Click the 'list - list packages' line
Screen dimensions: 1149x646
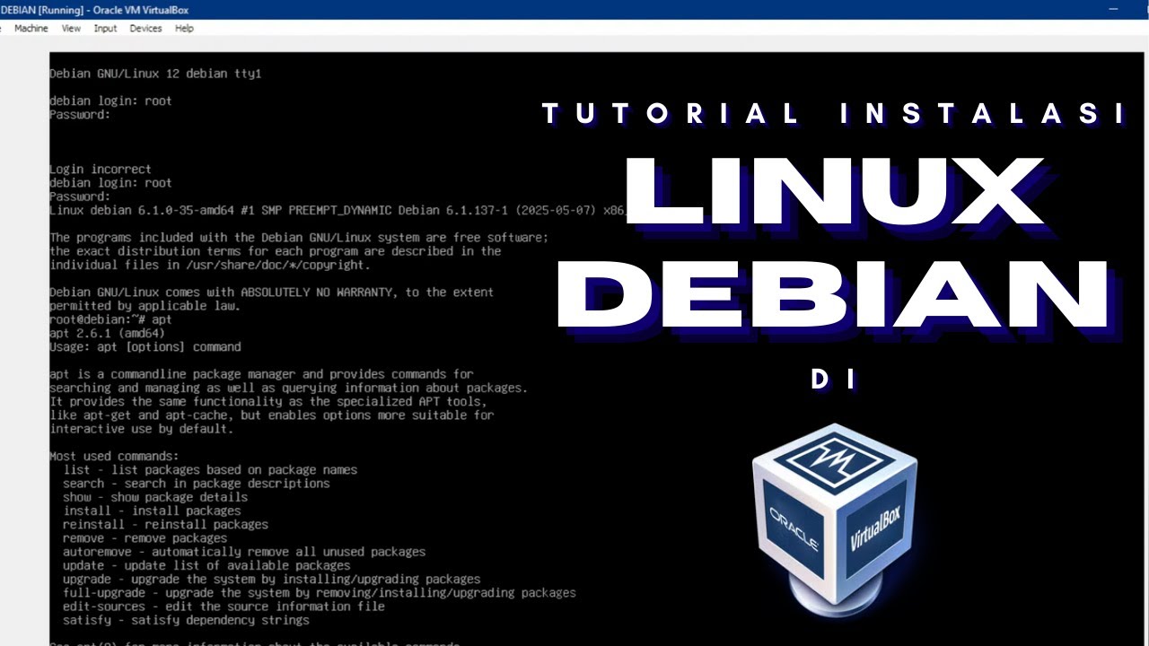(x=210, y=469)
